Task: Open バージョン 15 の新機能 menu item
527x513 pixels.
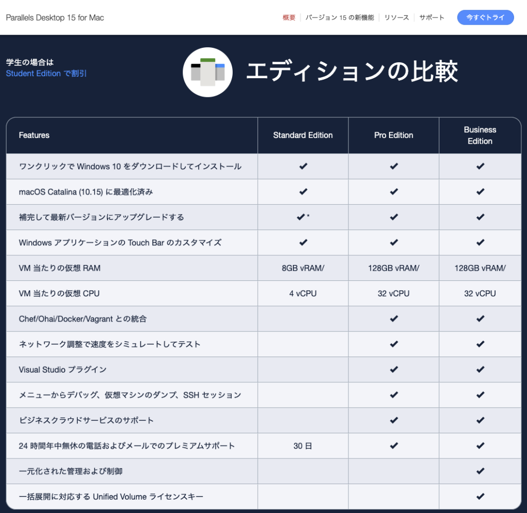Action: 340,17
